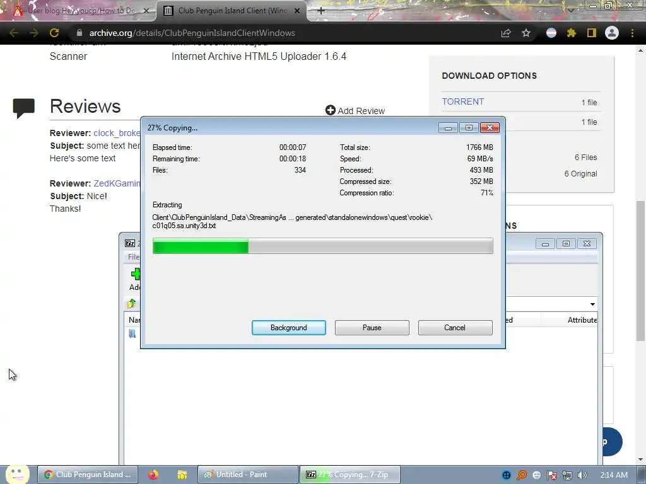Go back in Chrome

tap(14, 33)
